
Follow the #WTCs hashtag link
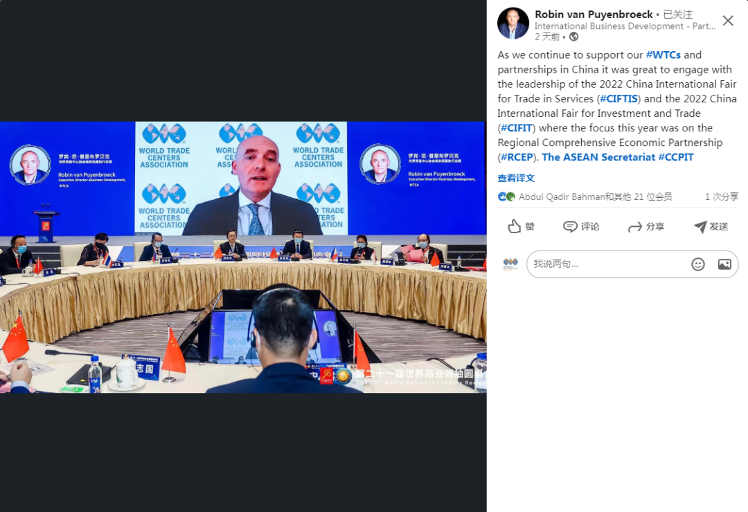coord(663,55)
